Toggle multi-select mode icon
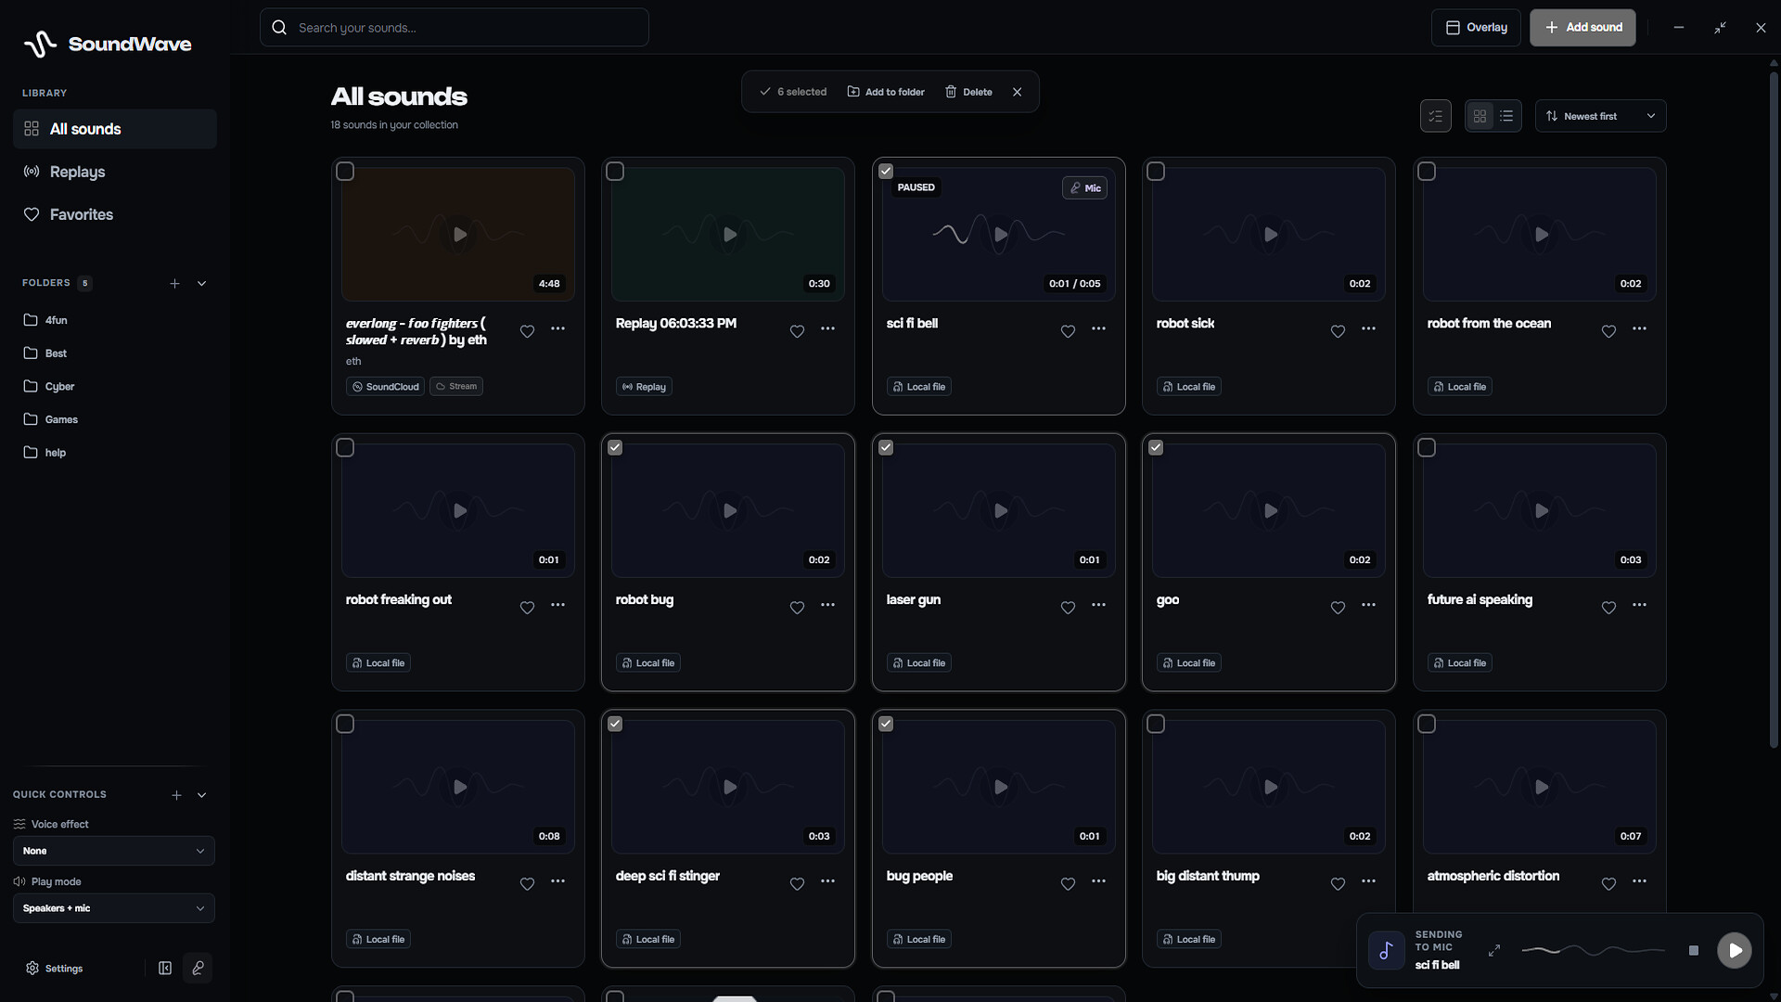The image size is (1781, 1002). 1436,116
